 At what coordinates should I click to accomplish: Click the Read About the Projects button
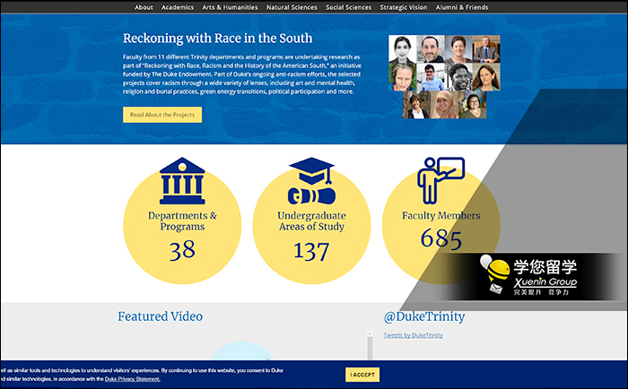point(162,115)
